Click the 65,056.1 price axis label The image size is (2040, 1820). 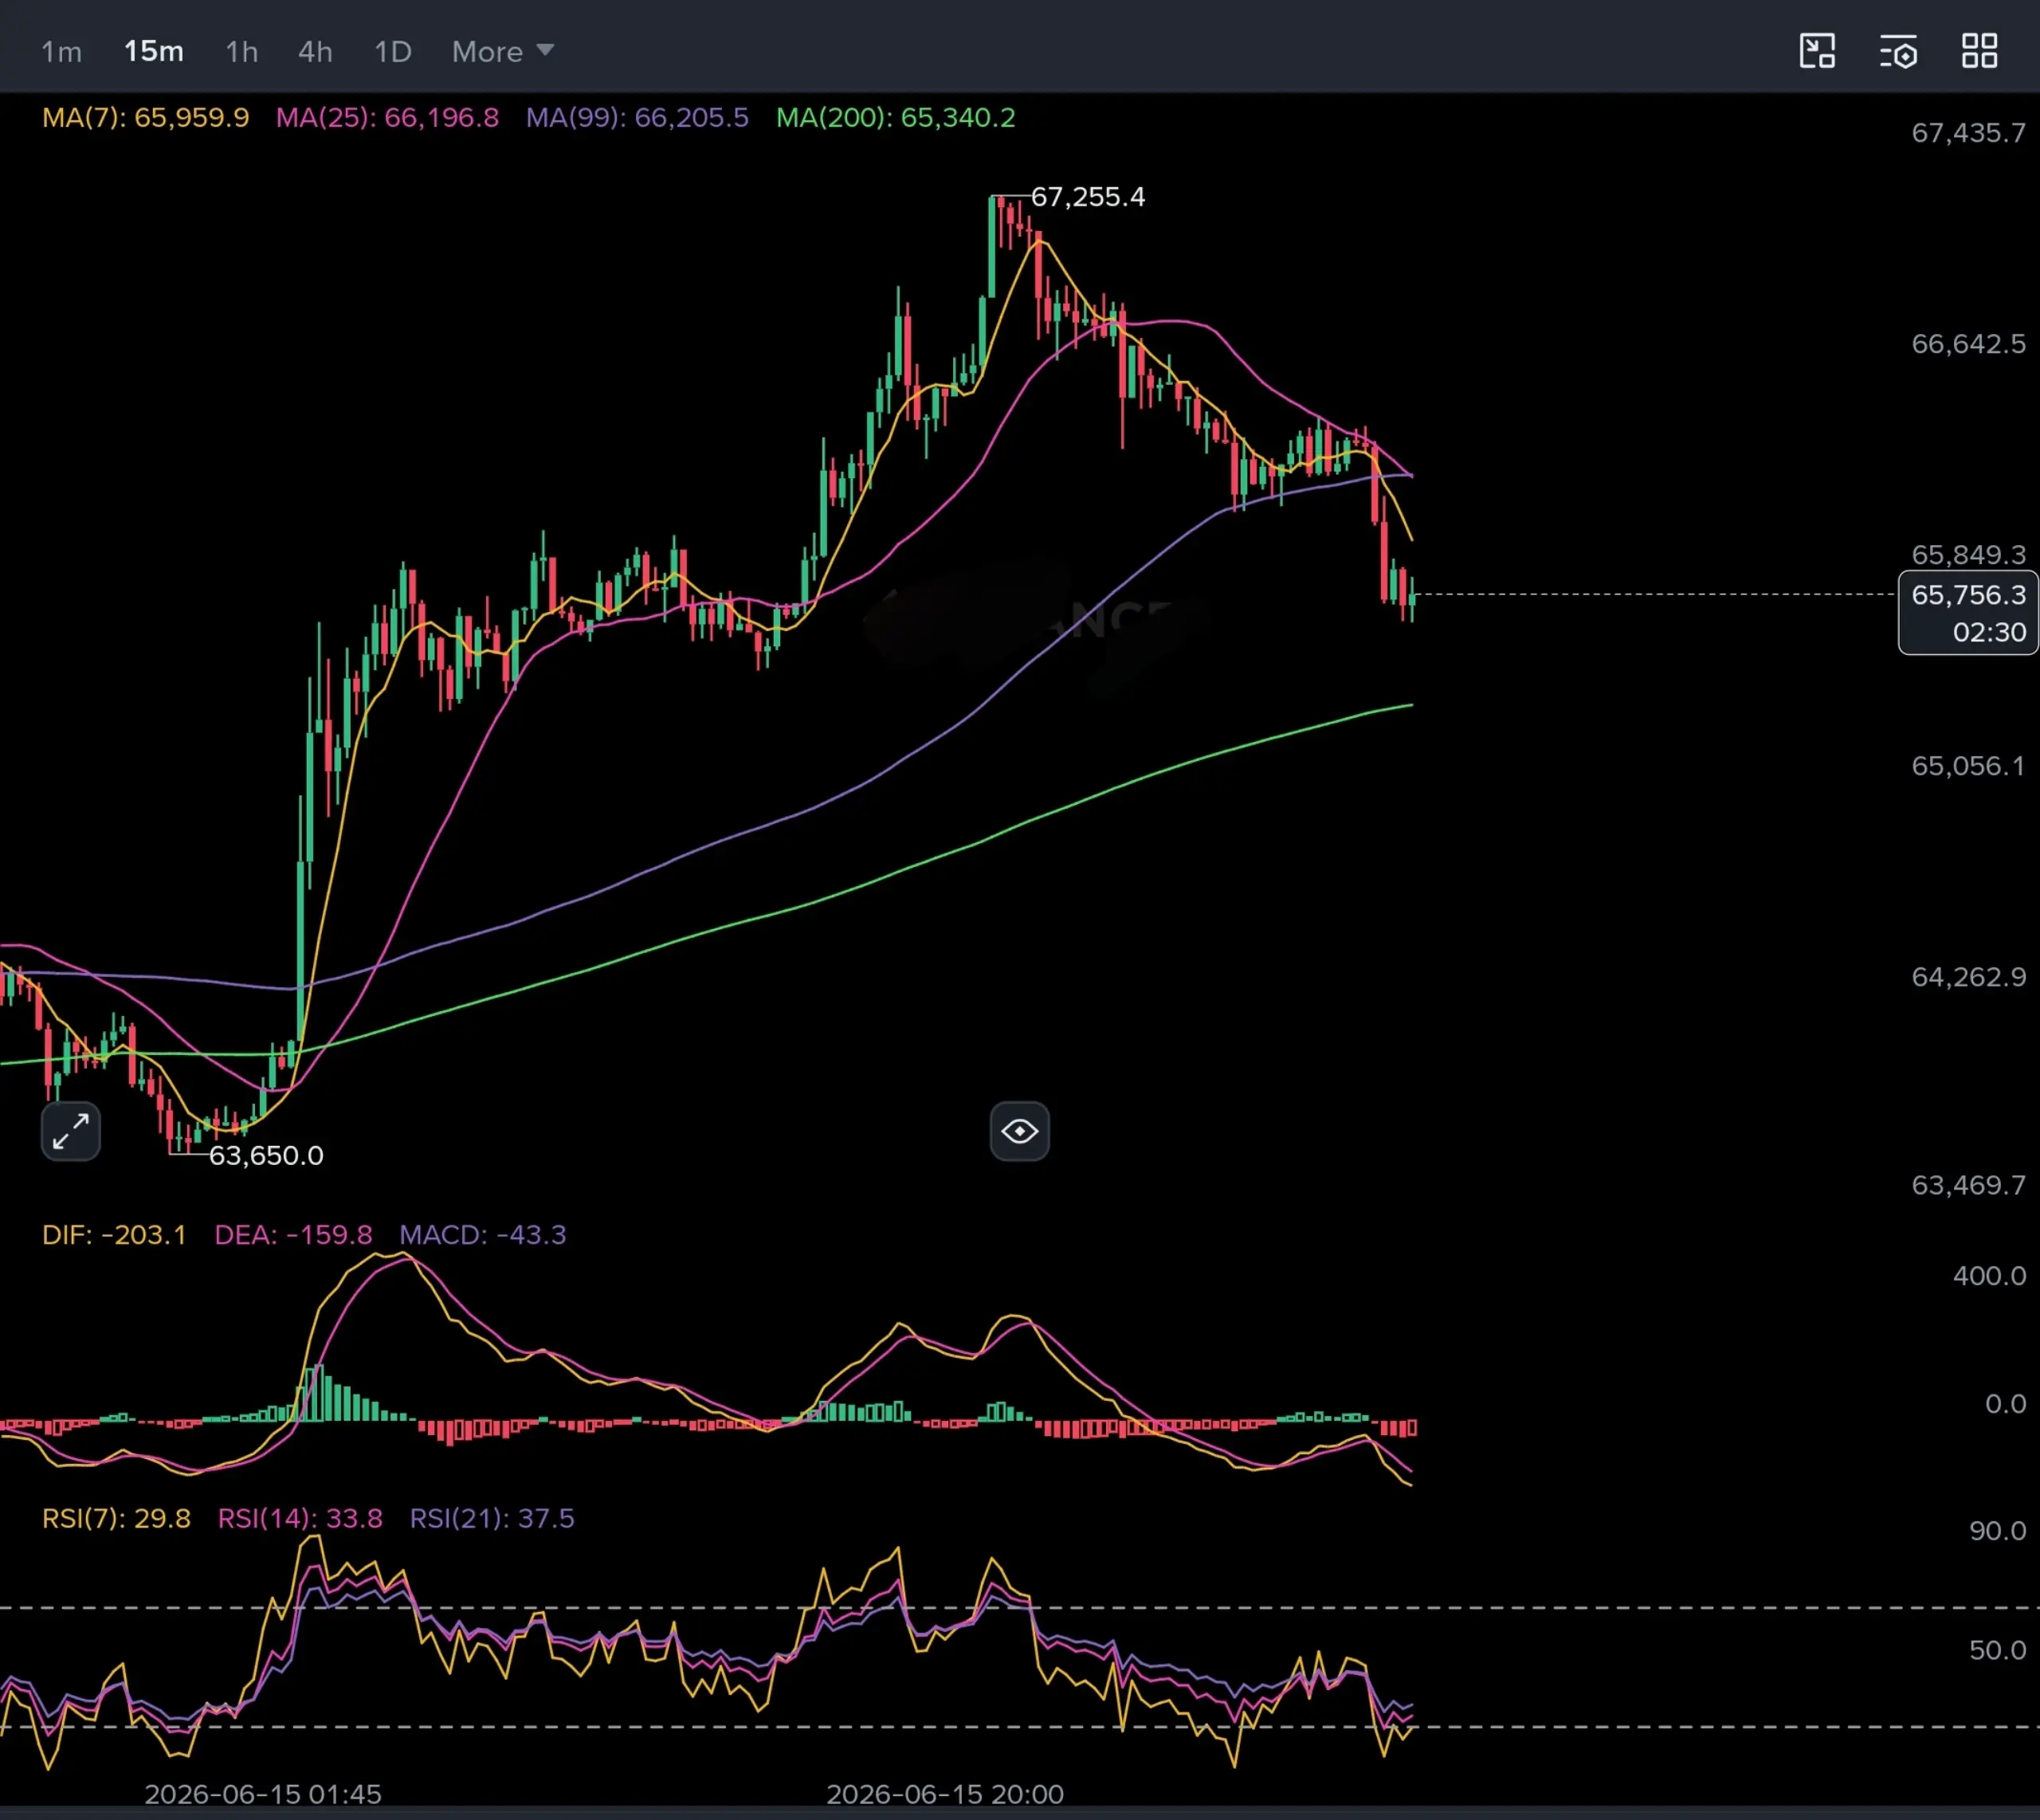click(1968, 766)
